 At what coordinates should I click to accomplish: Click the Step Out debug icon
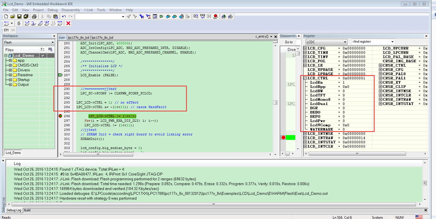[40, 23]
